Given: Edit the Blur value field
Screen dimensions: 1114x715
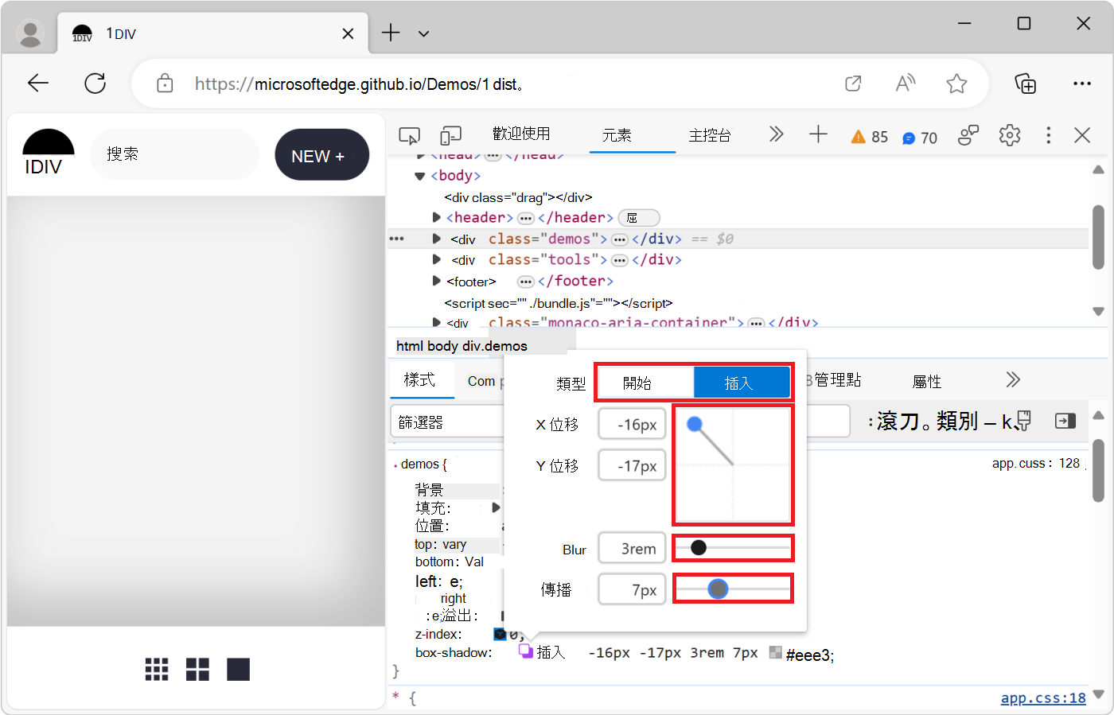Looking at the screenshot, I should tap(632, 549).
